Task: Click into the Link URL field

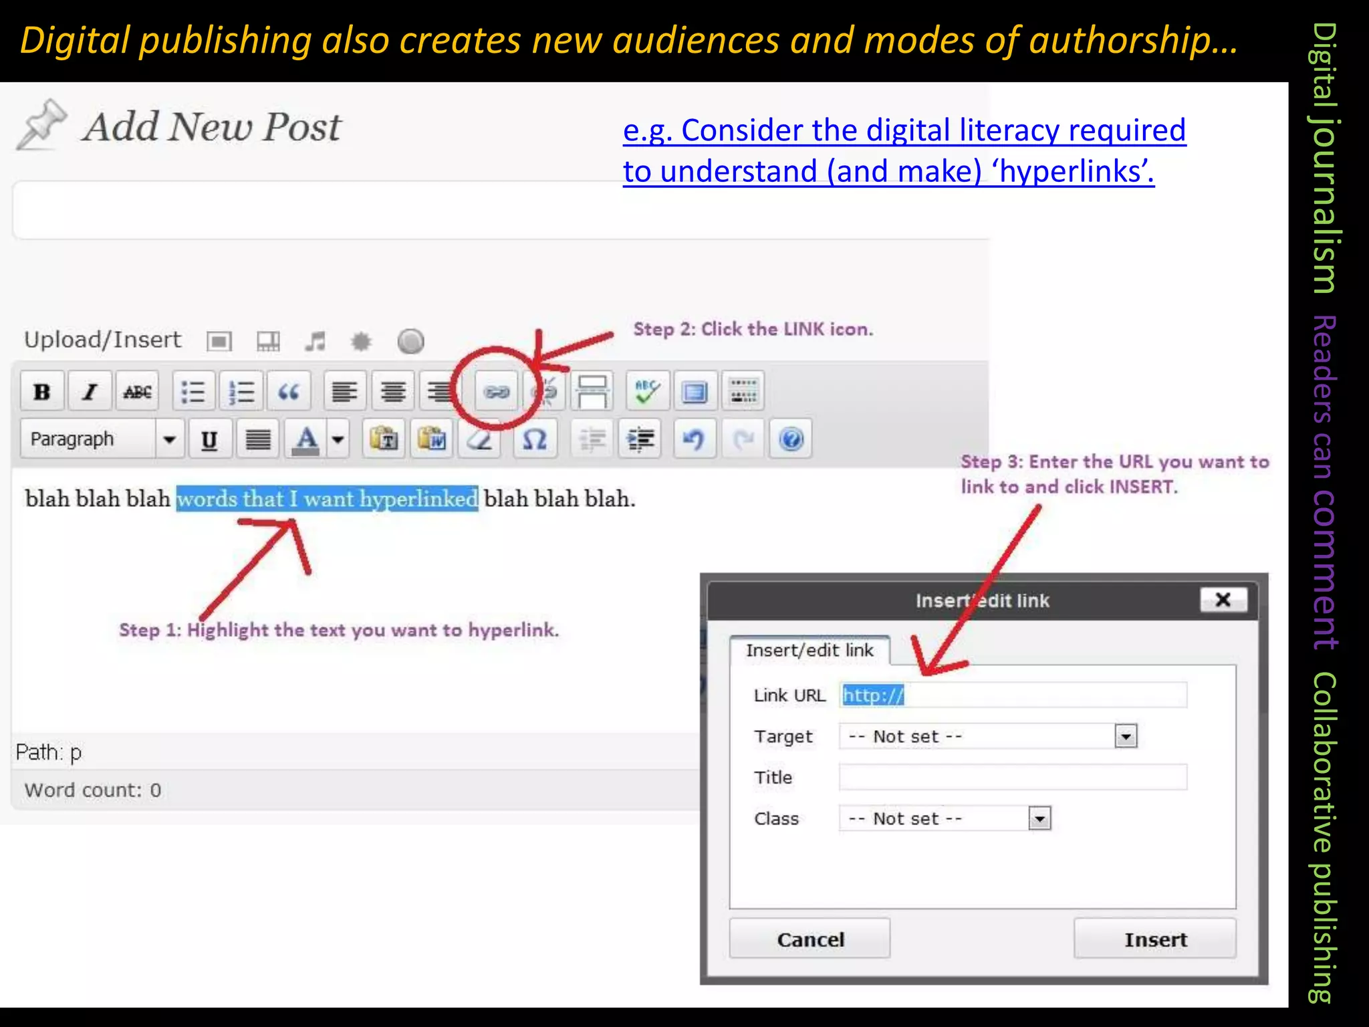Action: tap(1013, 695)
